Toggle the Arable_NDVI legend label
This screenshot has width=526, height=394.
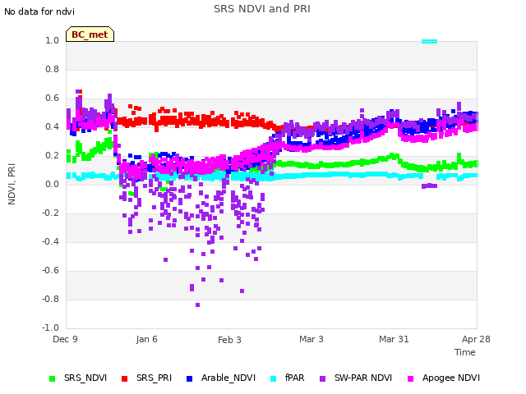[x=228, y=378]
